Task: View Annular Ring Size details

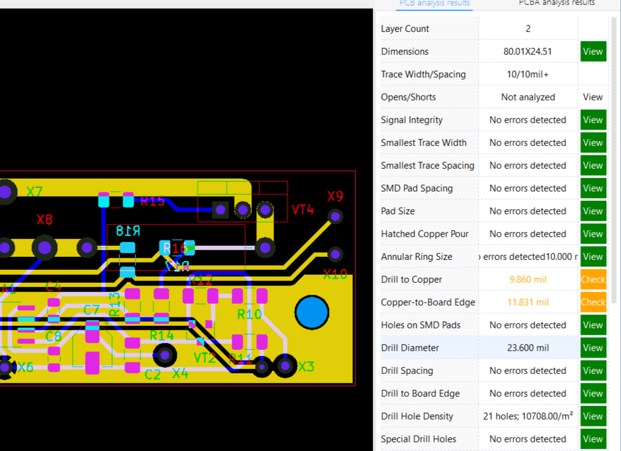Action: click(593, 257)
